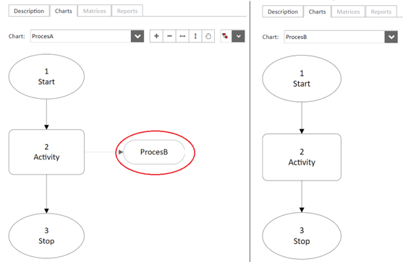
Task: Select the hand pan tool icon
Action: coord(208,36)
